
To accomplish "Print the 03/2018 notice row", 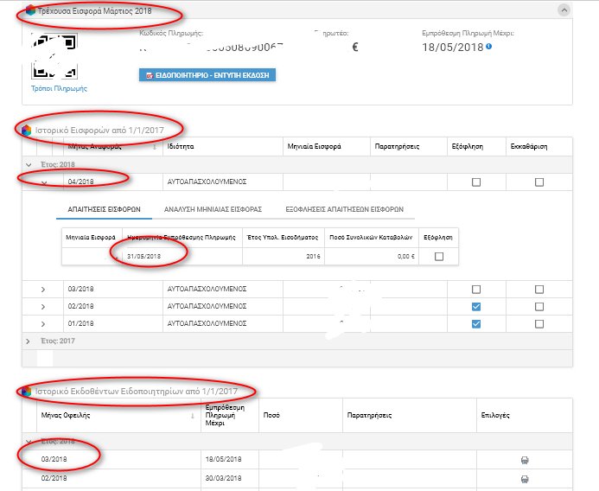I will coord(524,460).
